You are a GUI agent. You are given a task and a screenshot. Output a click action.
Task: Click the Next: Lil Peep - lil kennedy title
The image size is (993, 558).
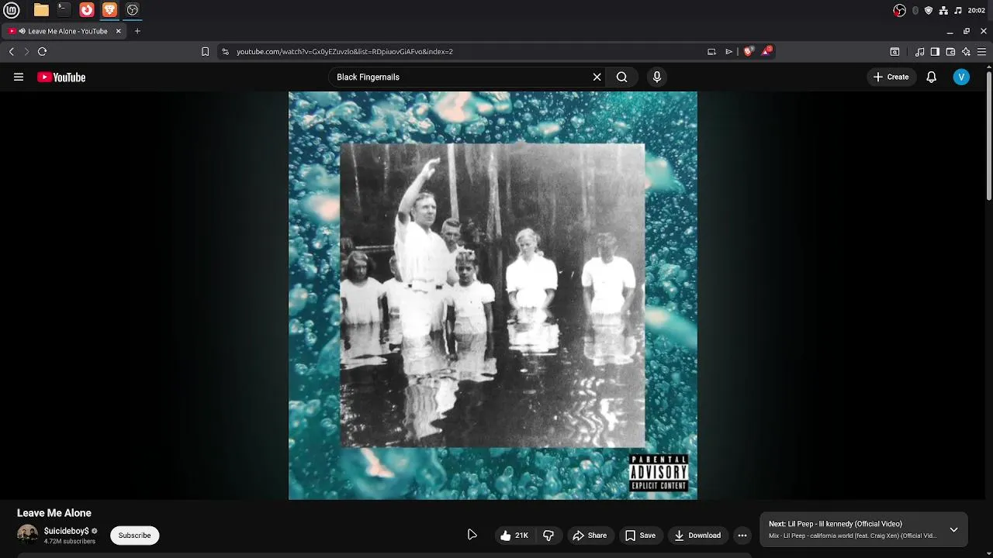click(836, 524)
